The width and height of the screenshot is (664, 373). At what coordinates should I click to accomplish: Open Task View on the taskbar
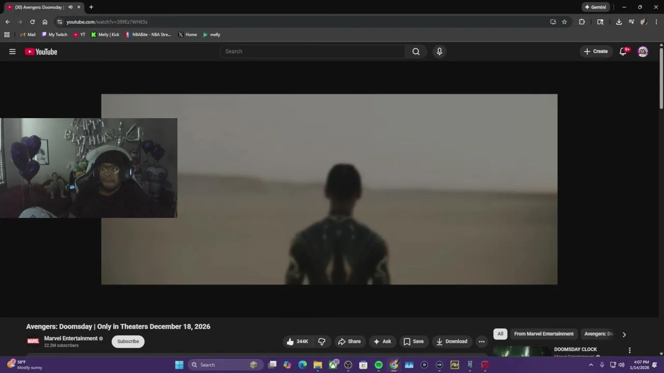tap(272, 365)
